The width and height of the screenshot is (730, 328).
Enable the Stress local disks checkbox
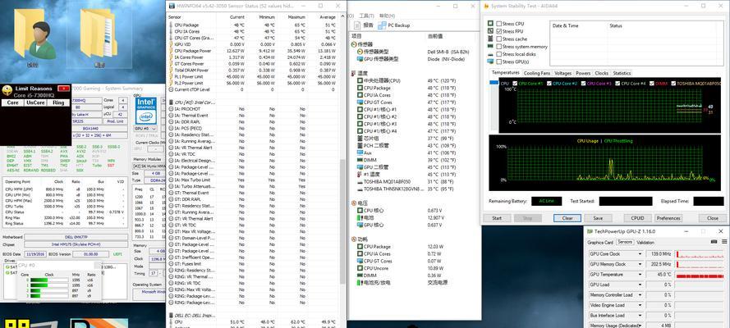(499, 54)
